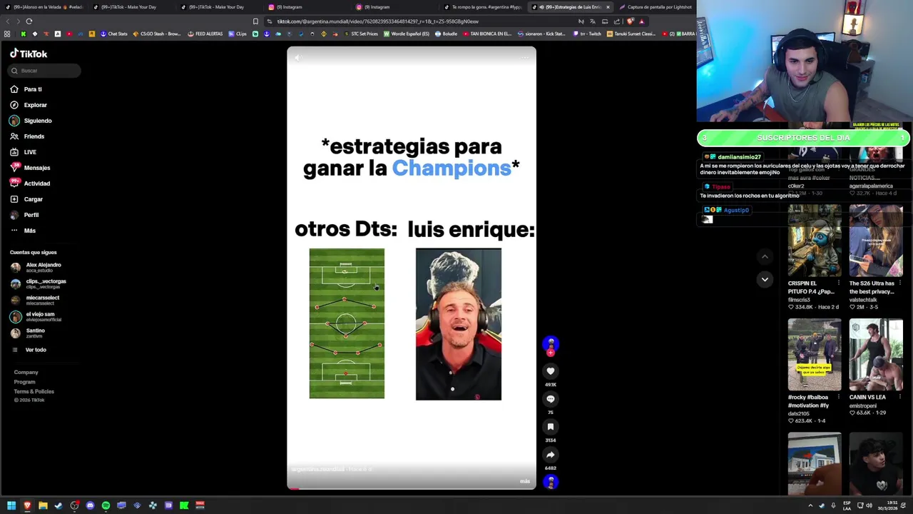Open the video options three-dot menu
Viewport: 913px width, 514px height.
pyautogui.click(x=525, y=58)
